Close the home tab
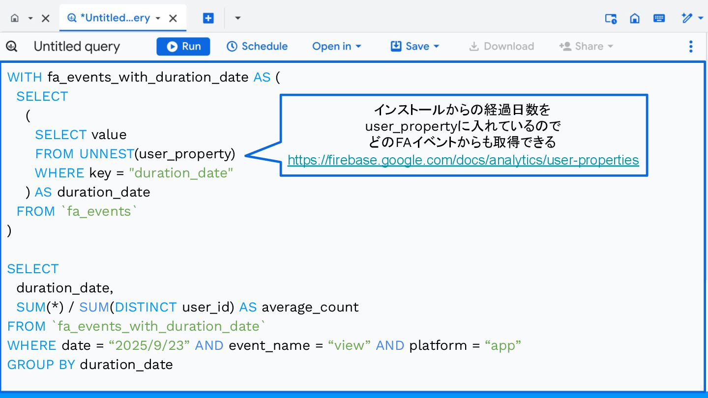This screenshot has height=398, width=708. (x=45, y=18)
